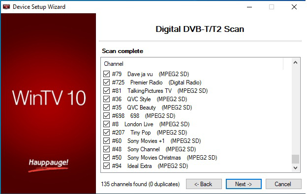Viewport: 307px width, 194px height.
Task: Toggle the #36 QVC Style checkbox
Action: 106,99
